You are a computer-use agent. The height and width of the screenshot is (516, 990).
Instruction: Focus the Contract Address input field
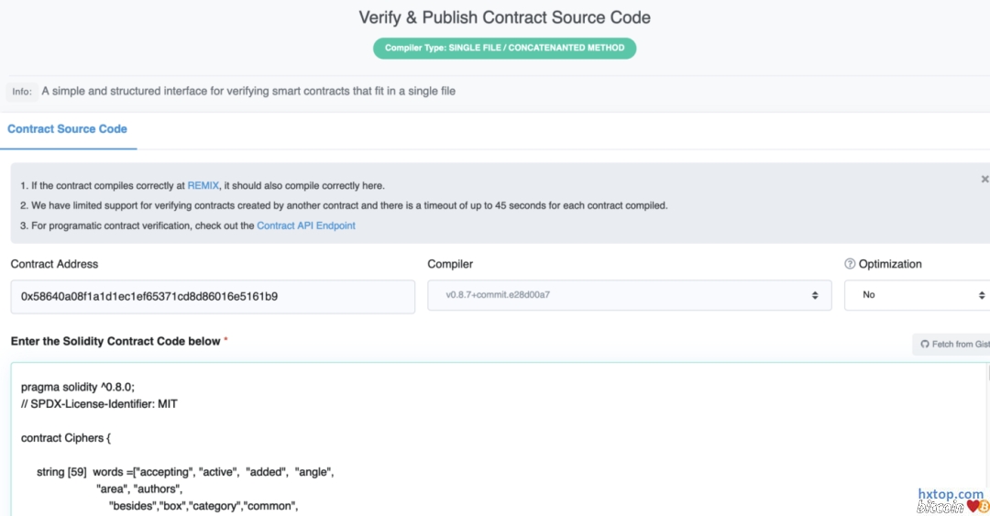213,296
